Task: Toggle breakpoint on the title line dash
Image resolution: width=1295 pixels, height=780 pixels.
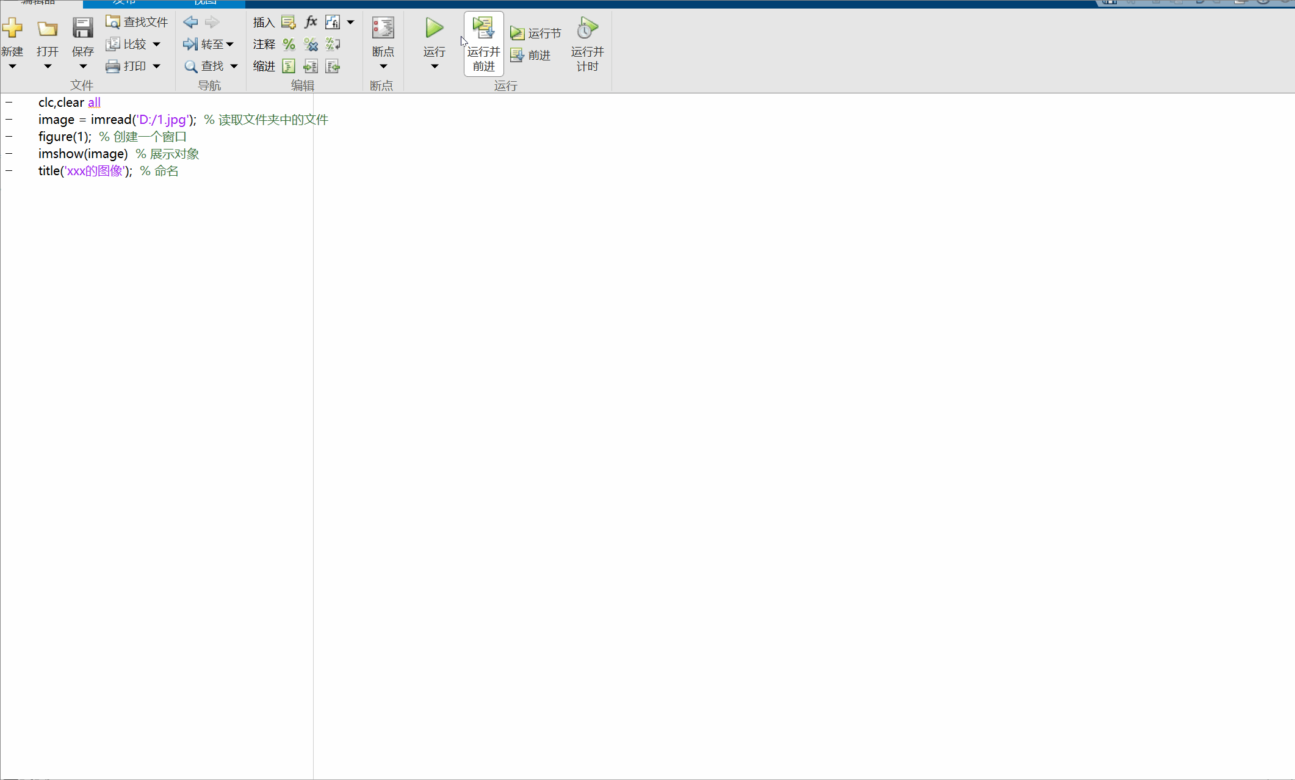Action: (x=9, y=171)
